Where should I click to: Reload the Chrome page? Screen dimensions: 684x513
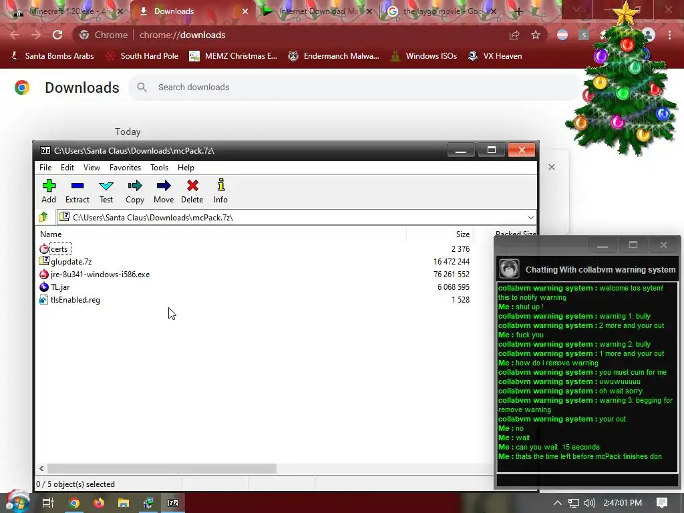click(57, 35)
